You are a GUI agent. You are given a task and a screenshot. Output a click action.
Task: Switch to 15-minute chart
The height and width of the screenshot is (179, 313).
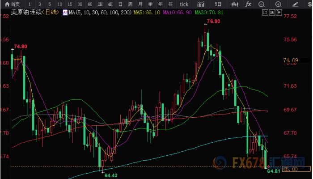tap(70, 4)
